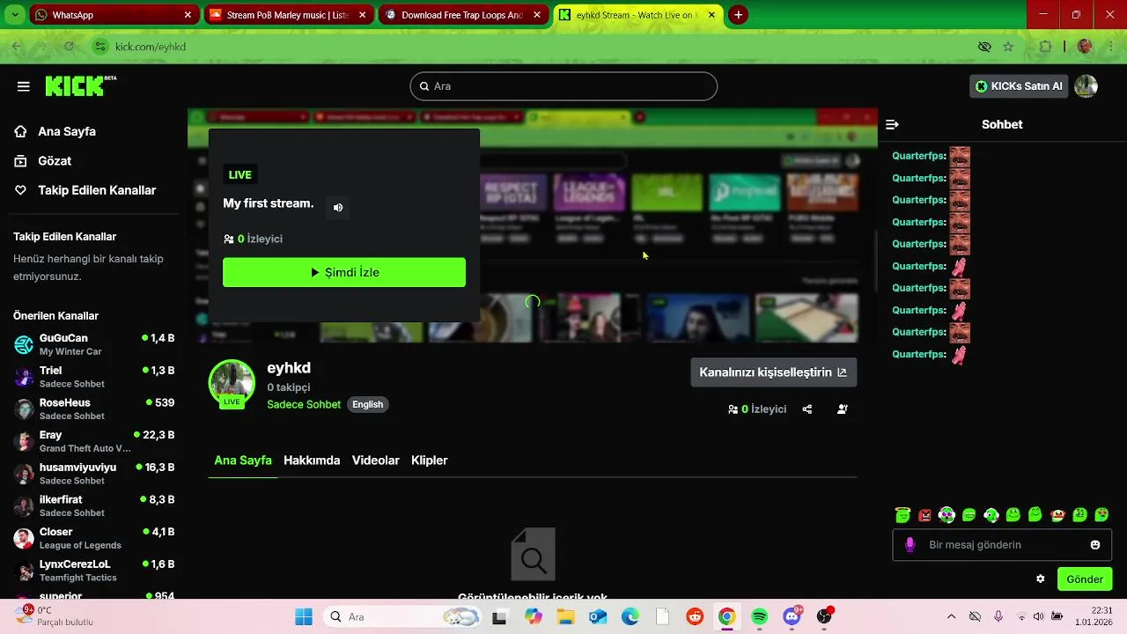
Task: Insert the drooling heart-eyes emote
Action: (x=1101, y=515)
